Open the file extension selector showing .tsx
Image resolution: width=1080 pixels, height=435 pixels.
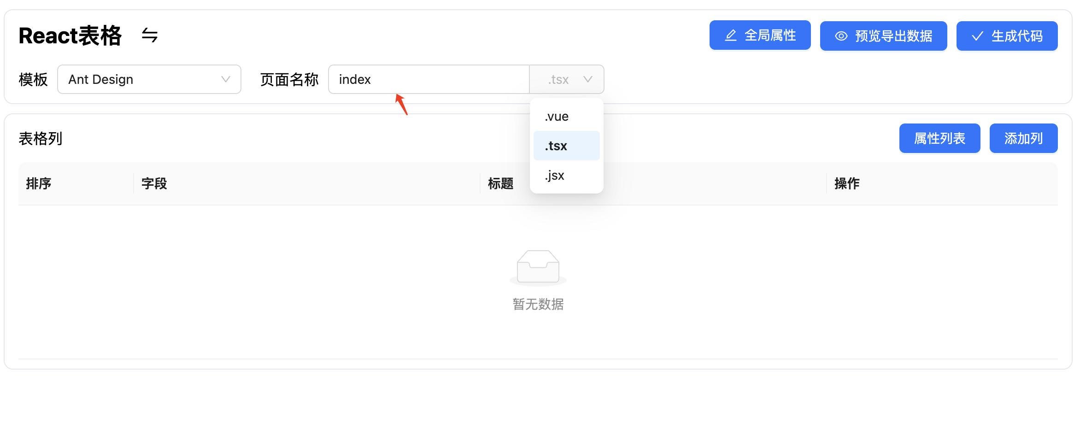pyautogui.click(x=566, y=79)
